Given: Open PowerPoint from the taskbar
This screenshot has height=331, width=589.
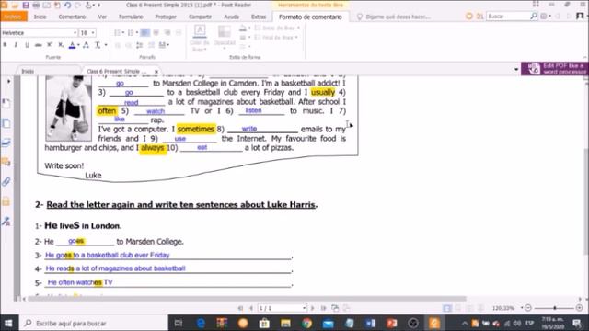Looking at the screenshot, I should pos(391,323).
